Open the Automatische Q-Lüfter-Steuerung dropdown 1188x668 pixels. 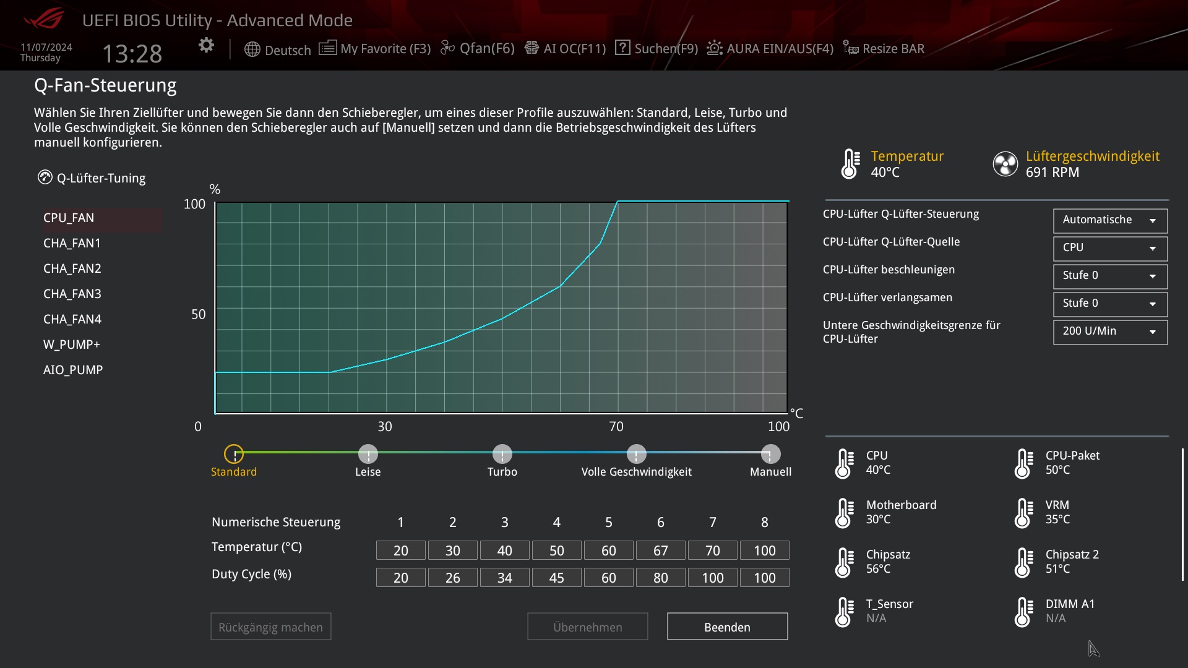pos(1110,220)
